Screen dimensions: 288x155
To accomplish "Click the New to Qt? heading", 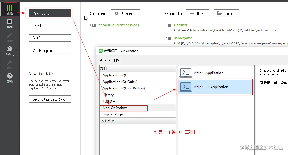I will [41, 73].
